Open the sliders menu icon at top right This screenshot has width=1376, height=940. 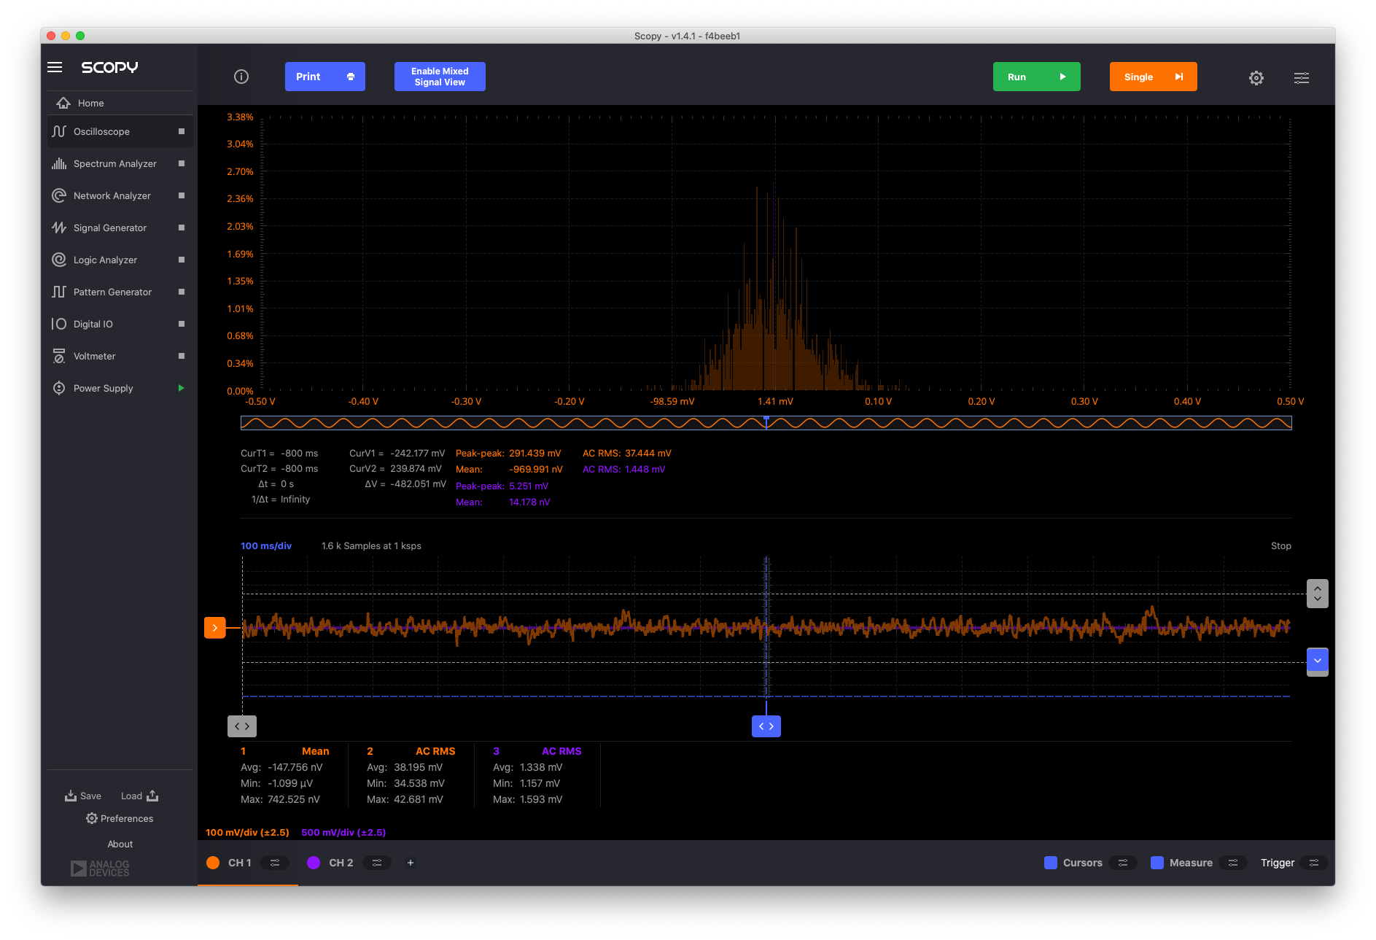click(1302, 77)
